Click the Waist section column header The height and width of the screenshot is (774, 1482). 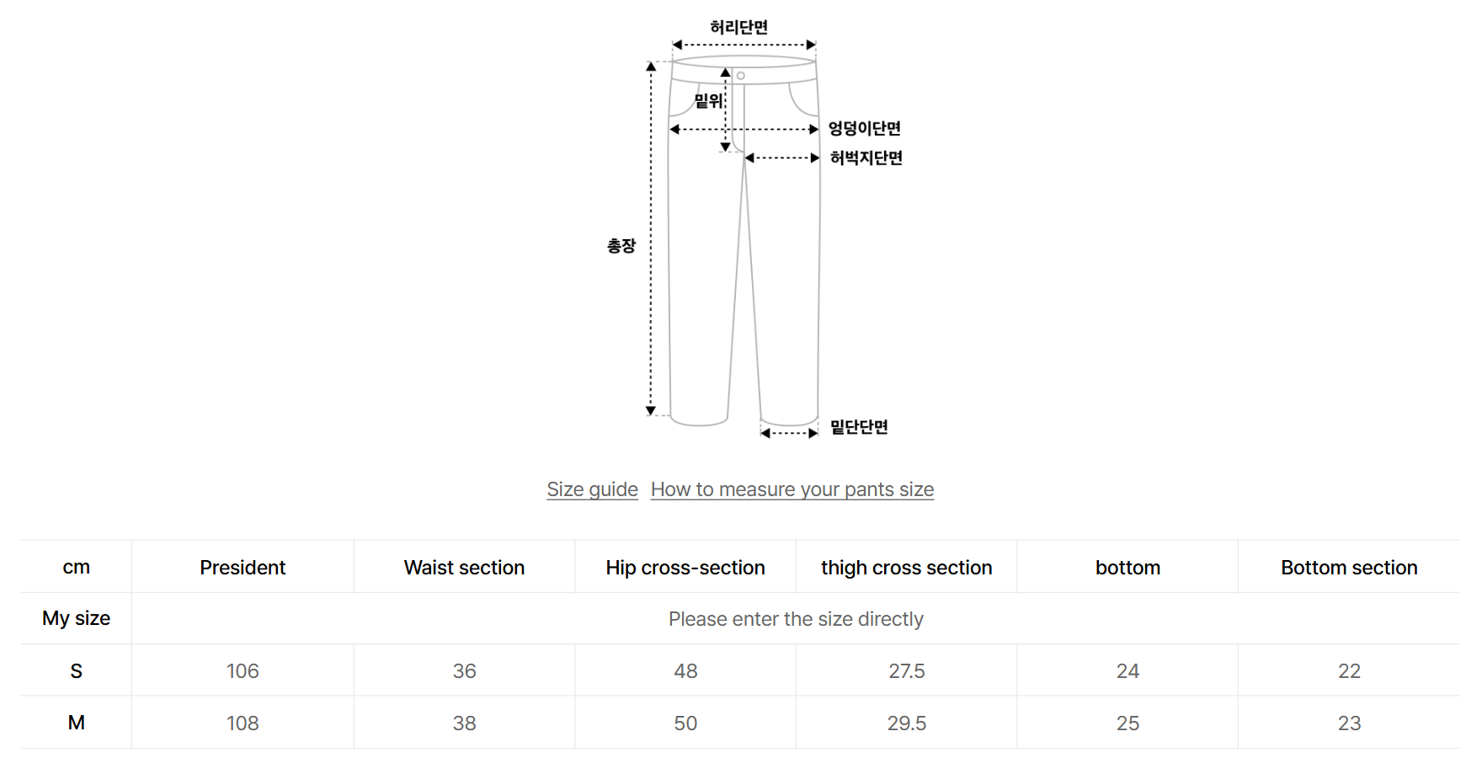coord(464,568)
